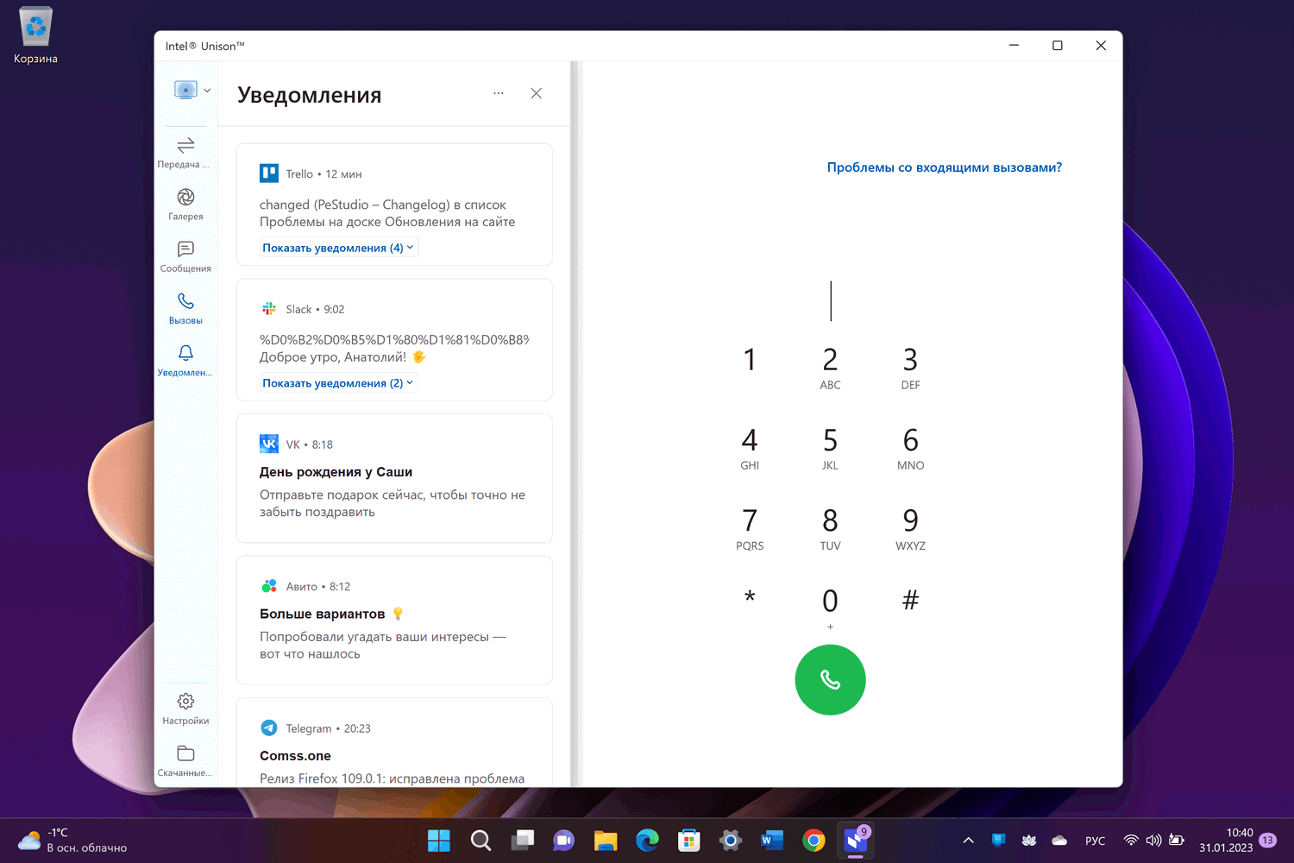Open the Notifications section (Уведомления) in sidebar
This screenshot has height=863, width=1294.
tap(185, 361)
